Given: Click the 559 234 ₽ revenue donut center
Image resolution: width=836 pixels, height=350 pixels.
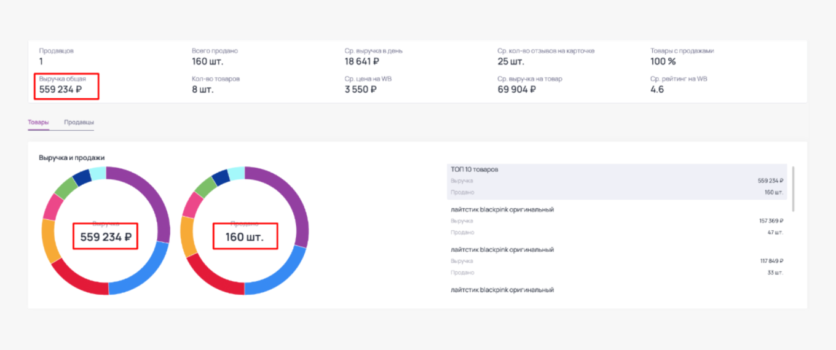Looking at the screenshot, I should tap(106, 237).
